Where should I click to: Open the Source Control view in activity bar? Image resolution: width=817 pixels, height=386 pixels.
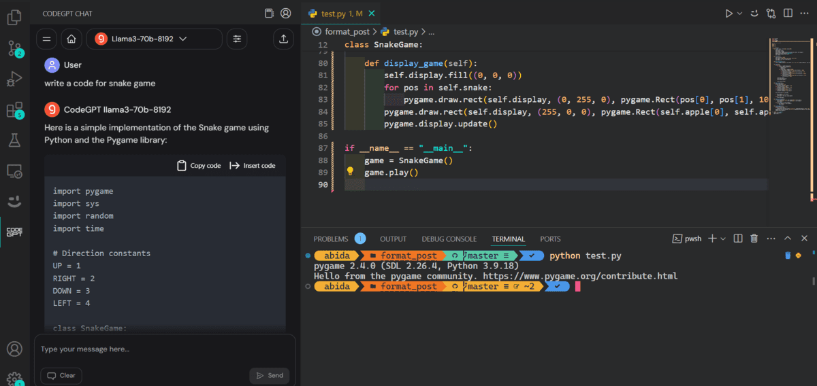click(14, 48)
